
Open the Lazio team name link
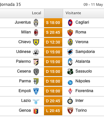coord(26,101)
